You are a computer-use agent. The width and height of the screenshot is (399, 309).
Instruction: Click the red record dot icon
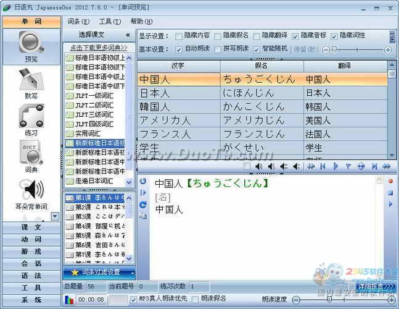coord(390,181)
